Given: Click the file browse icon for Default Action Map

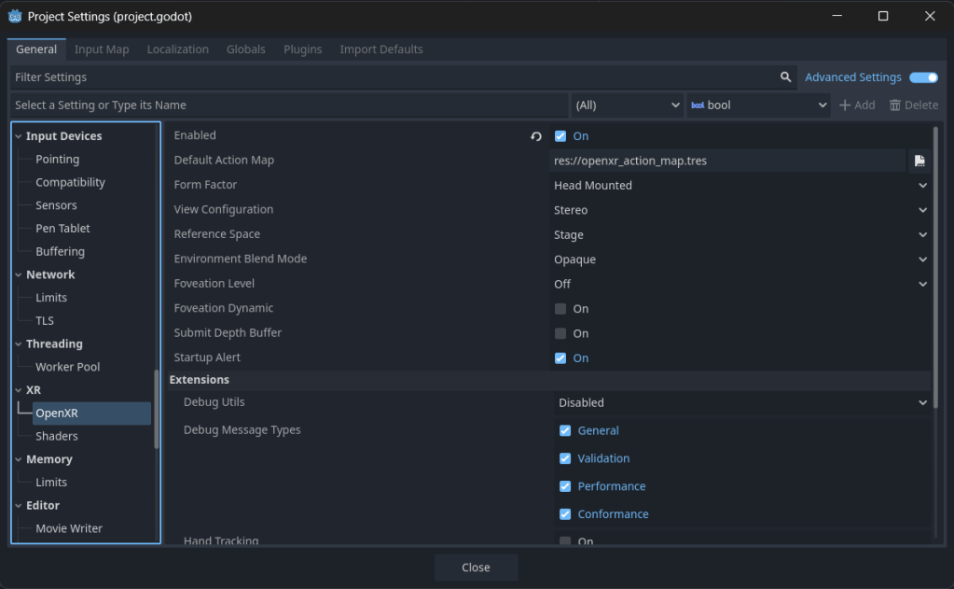Looking at the screenshot, I should tap(919, 161).
